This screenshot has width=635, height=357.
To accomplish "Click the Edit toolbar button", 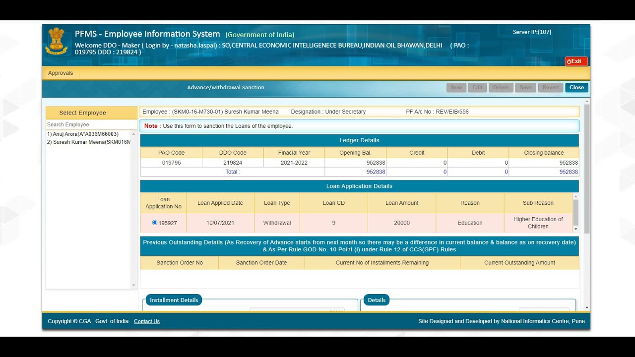I will [x=477, y=87].
